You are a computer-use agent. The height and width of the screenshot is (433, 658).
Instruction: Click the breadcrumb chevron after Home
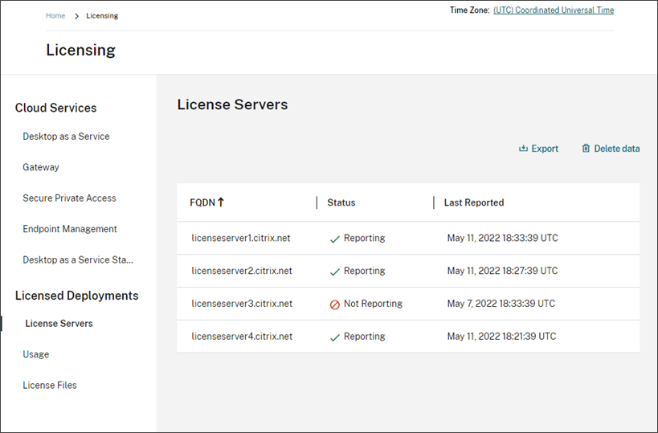[76, 16]
